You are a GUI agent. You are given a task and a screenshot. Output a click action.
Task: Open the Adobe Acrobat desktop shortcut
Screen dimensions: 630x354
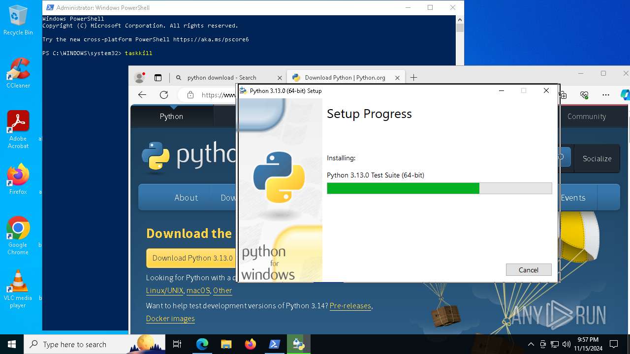click(18, 130)
